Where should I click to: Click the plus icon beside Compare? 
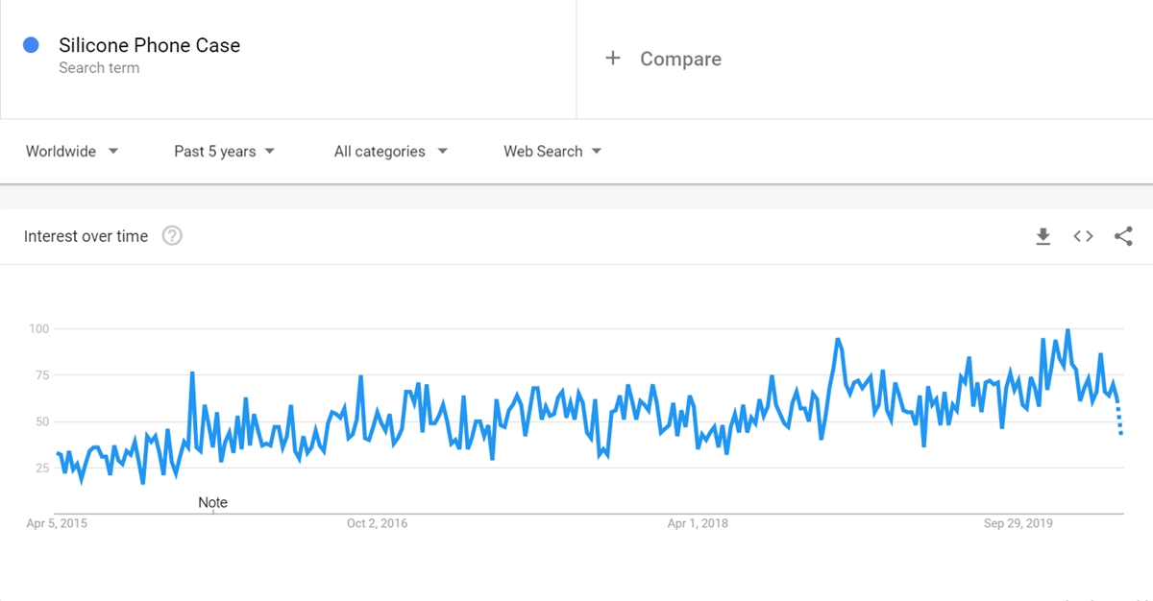(613, 59)
